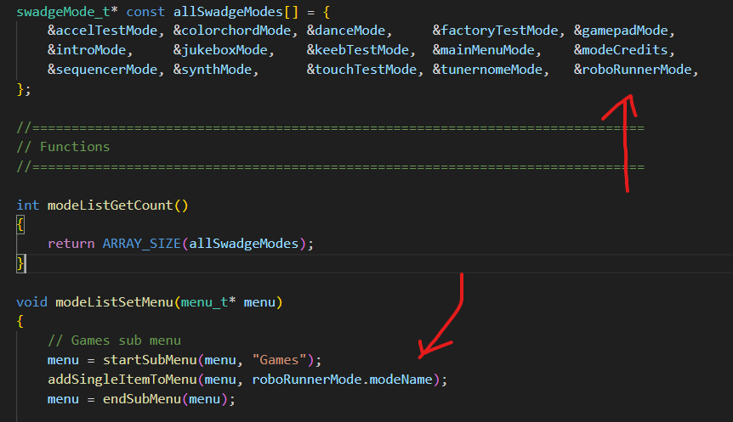Click the endSubMenu call
Viewport: 733px width, 422px height.
pyautogui.click(x=142, y=399)
